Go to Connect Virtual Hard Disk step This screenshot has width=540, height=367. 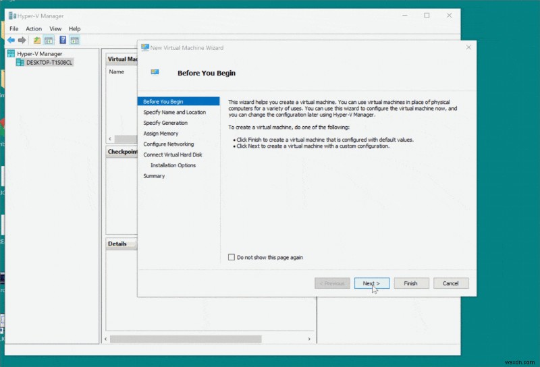[x=173, y=155]
